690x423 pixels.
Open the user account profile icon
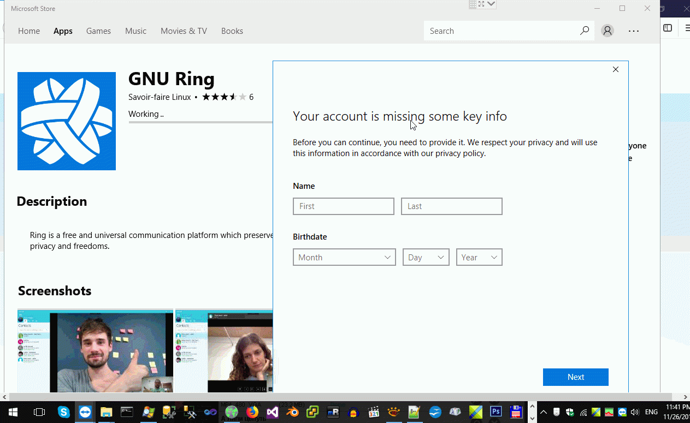point(607,31)
